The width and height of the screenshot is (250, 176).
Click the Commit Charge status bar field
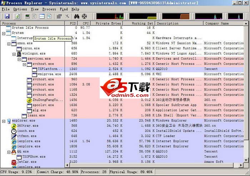click(58, 172)
